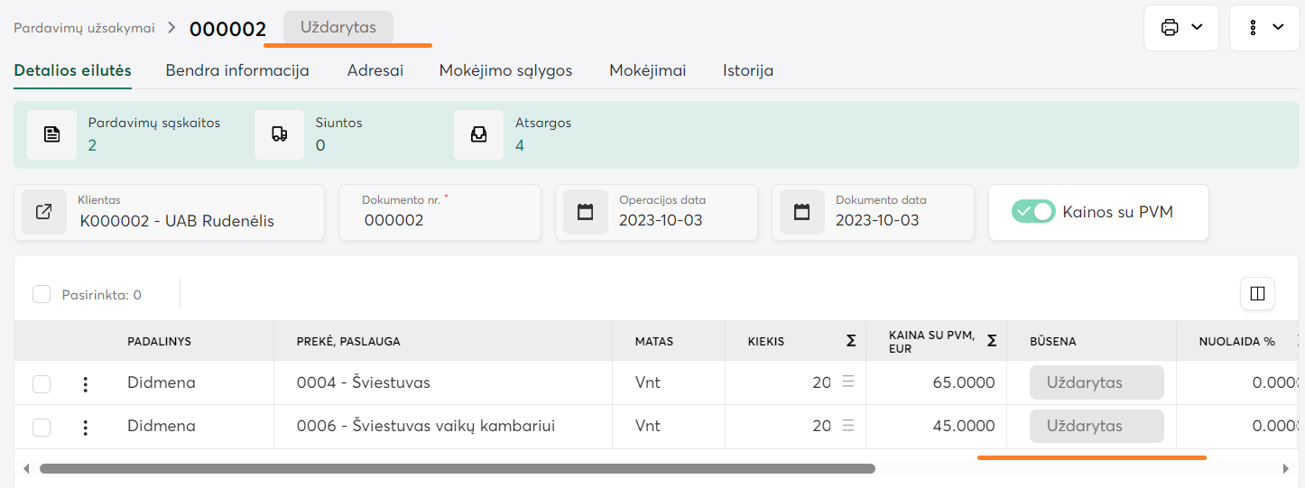Open the print options button
Viewport: 1305px width, 488px height.
tap(1180, 28)
